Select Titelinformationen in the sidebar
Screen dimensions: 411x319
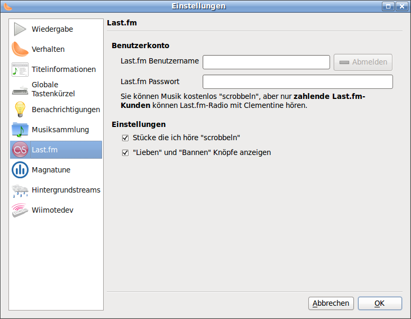[56, 69]
